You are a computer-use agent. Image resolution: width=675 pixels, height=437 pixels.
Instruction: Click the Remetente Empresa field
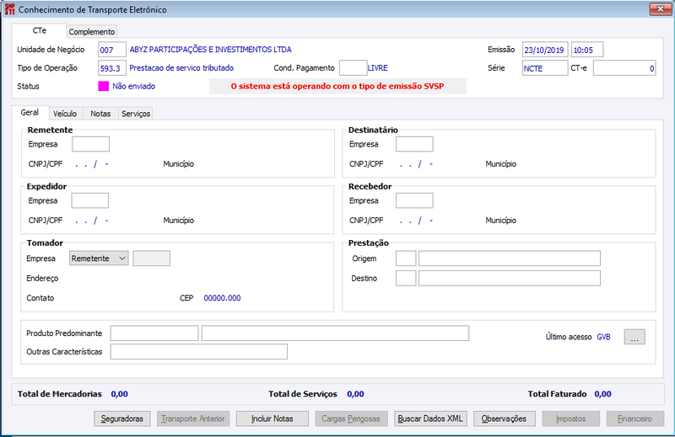click(x=90, y=144)
